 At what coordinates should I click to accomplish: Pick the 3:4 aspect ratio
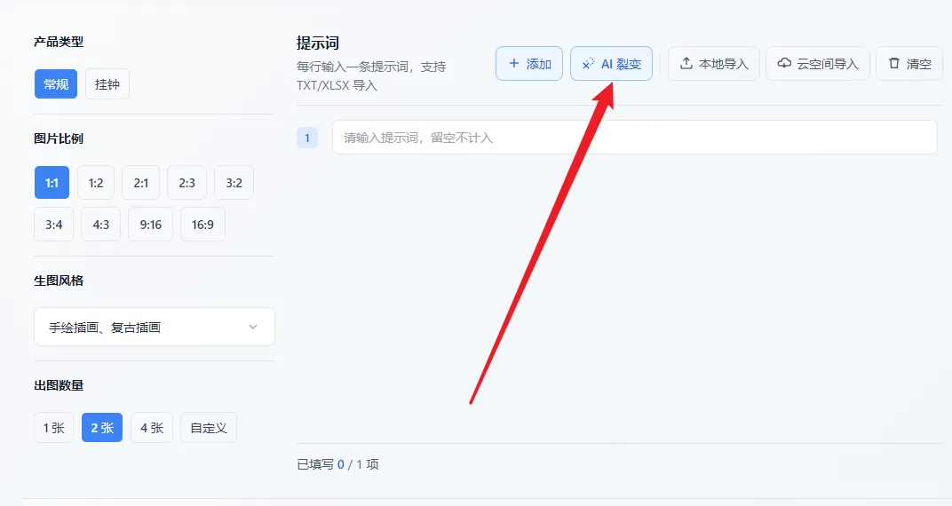54,225
